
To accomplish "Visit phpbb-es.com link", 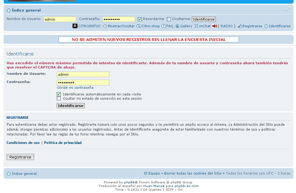I will click(186, 186).
